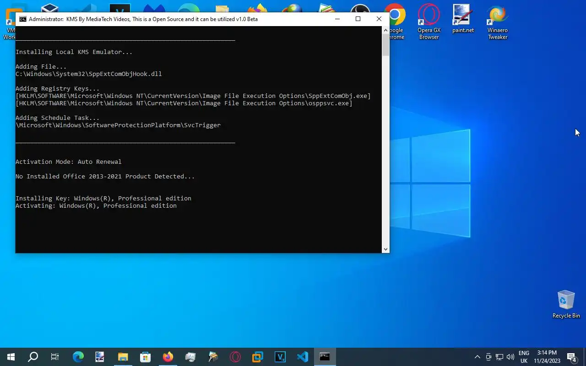The height and width of the screenshot is (366, 586).
Task: Maximize the KMS console window
Action: pos(358,19)
